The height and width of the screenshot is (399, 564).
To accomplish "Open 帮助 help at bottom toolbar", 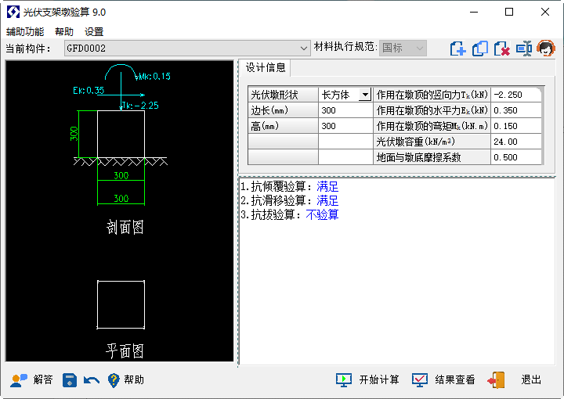I will click(x=125, y=380).
